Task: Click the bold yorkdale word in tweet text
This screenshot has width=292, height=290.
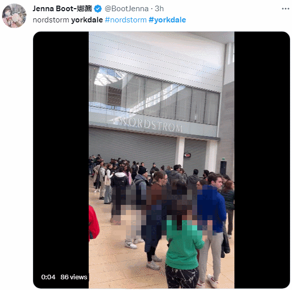Action: [x=87, y=20]
